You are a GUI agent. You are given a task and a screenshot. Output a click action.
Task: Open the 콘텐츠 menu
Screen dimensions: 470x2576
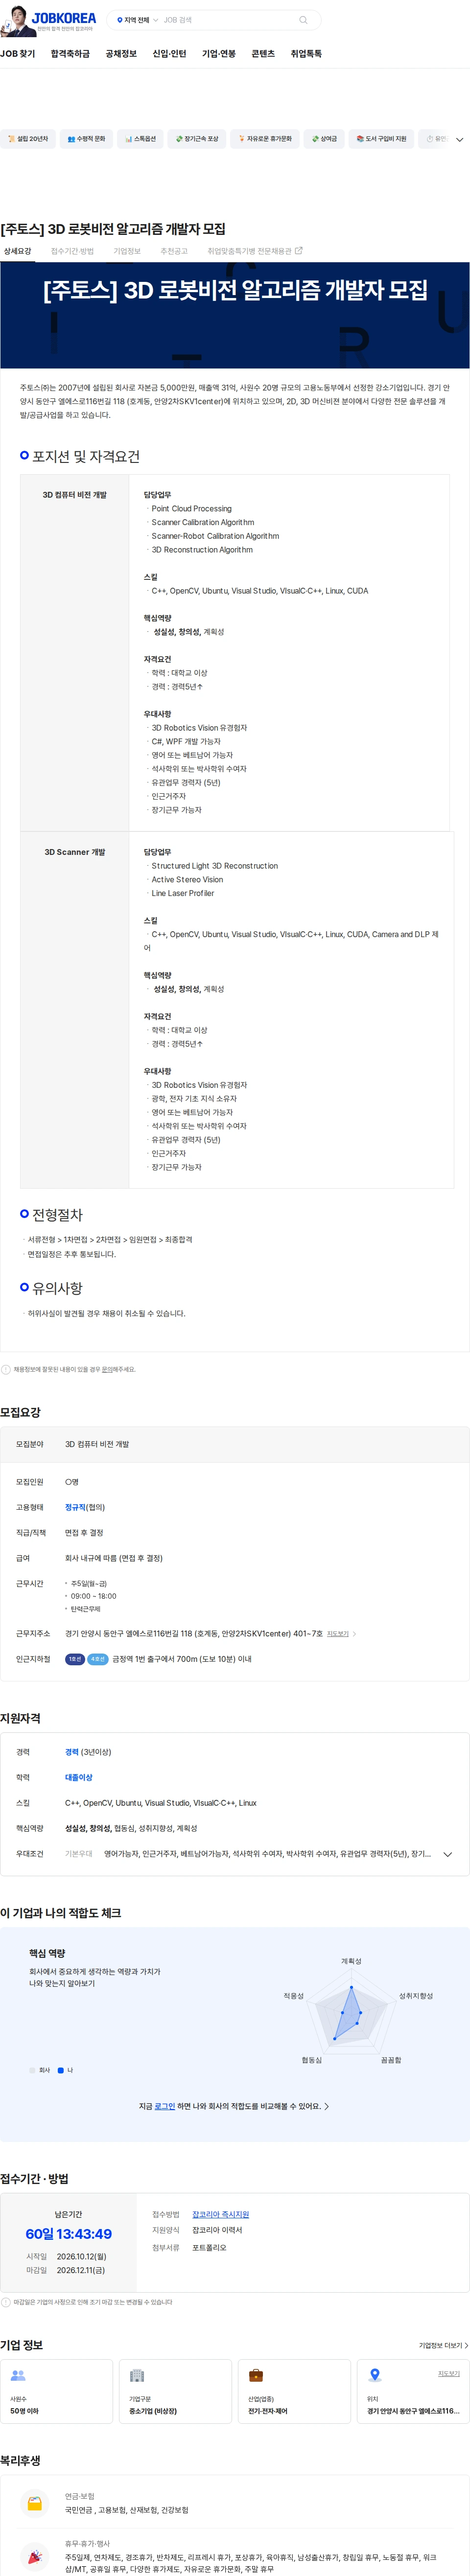point(263,54)
